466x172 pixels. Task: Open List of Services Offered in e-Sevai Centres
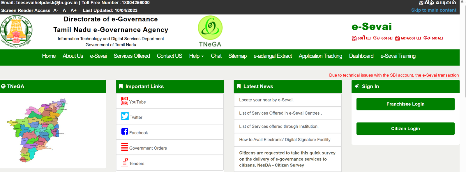point(280,113)
